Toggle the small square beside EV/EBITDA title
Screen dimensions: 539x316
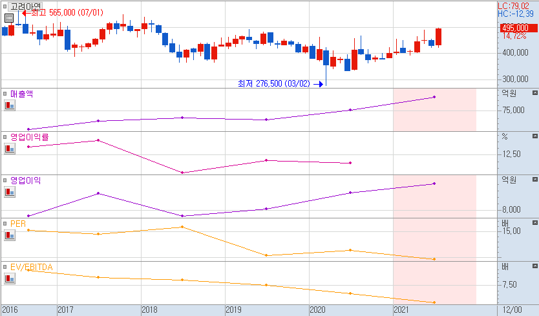pos(5,267)
